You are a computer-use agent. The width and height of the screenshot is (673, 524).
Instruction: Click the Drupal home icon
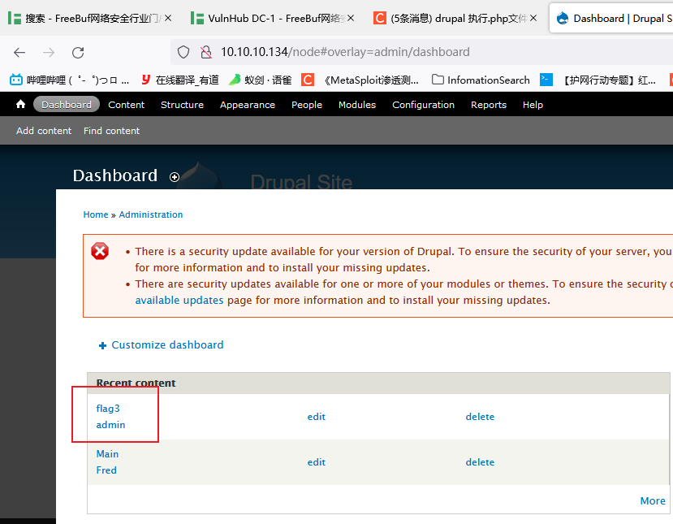[x=20, y=104]
